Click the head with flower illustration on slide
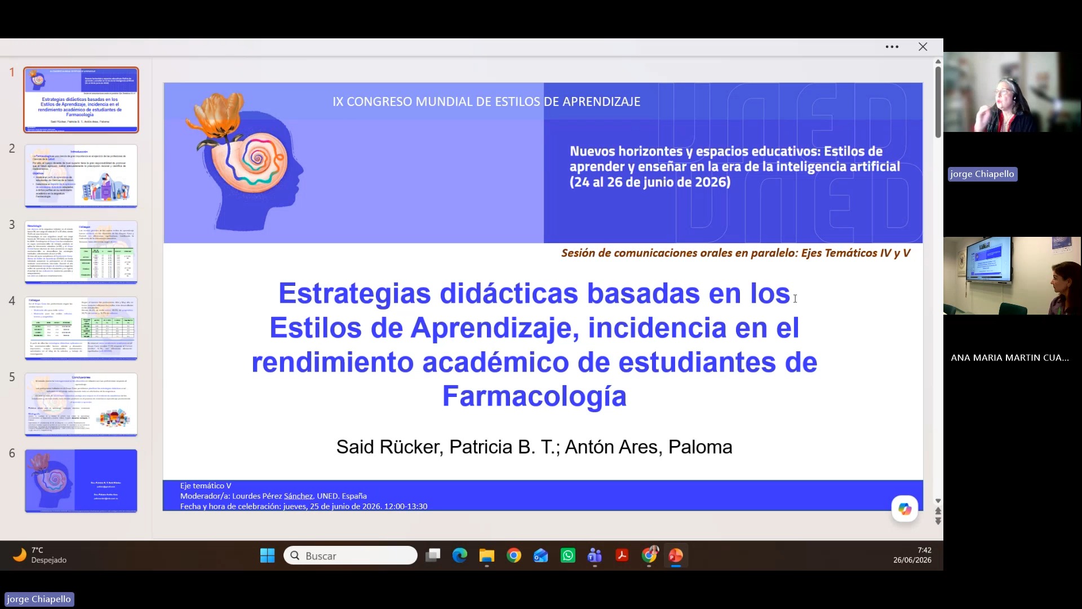This screenshot has width=1082, height=609. pyautogui.click(x=244, y=162)
